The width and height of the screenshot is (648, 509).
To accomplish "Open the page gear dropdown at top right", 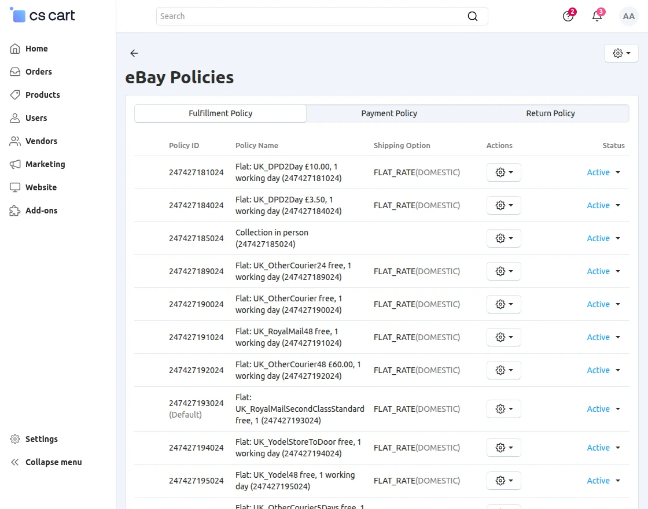I will 621,53.
